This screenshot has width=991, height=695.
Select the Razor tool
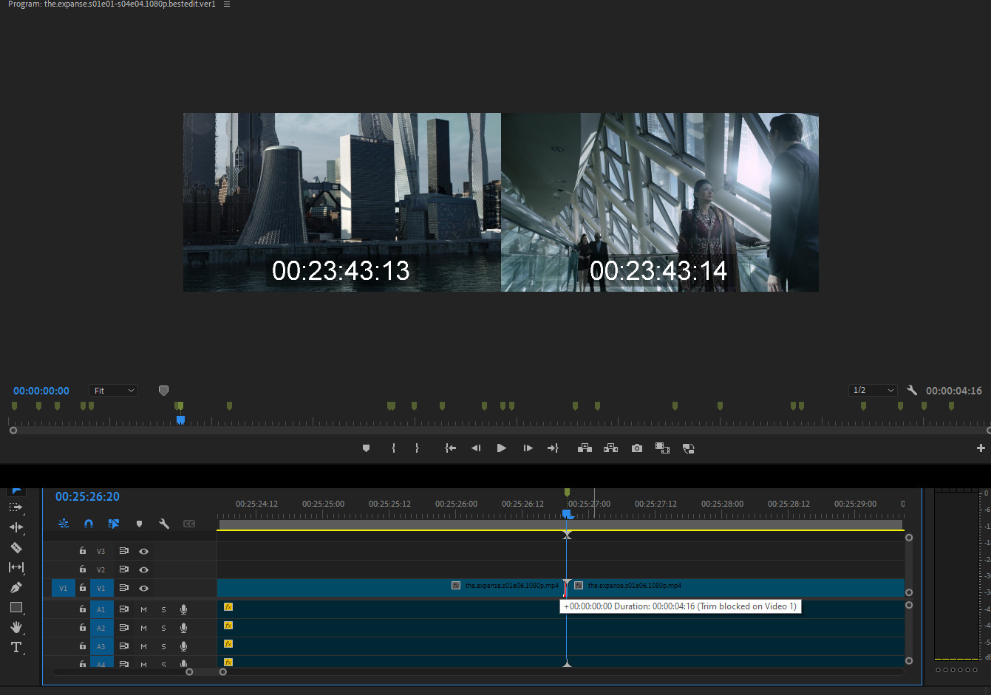(16, 547)
